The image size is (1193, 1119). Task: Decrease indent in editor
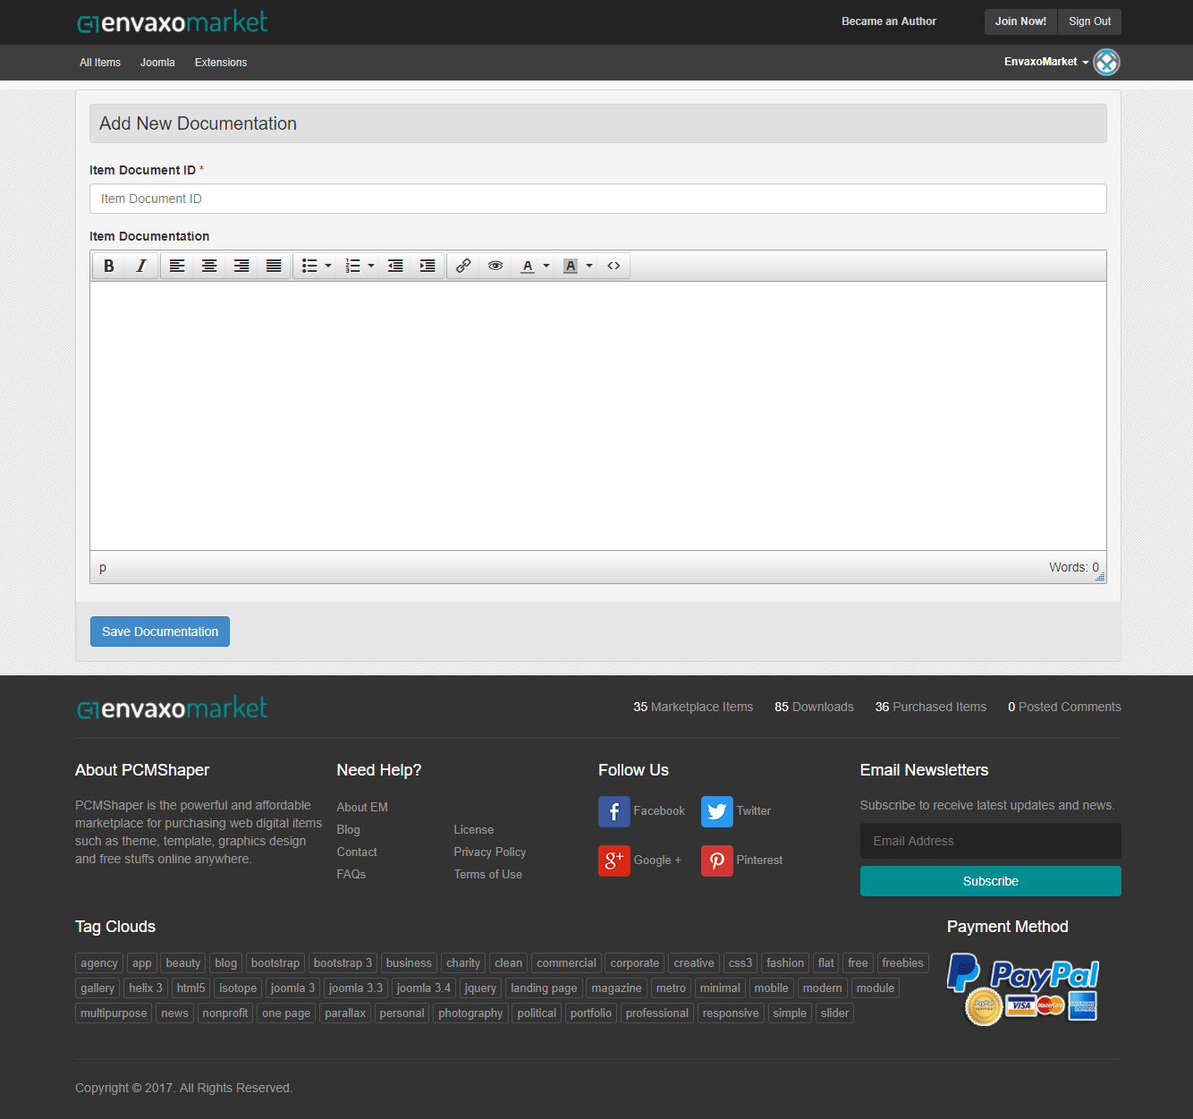[x=395, y=266]
